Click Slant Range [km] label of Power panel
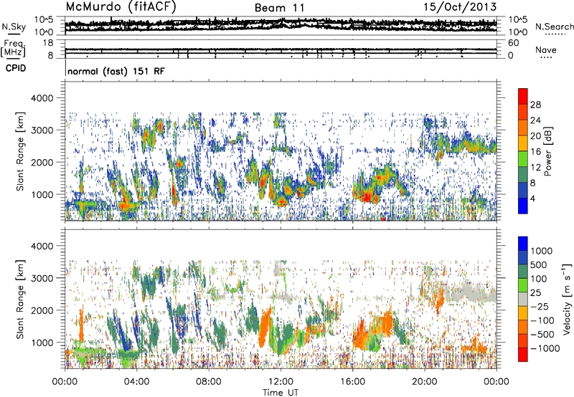 click(20, 151)
